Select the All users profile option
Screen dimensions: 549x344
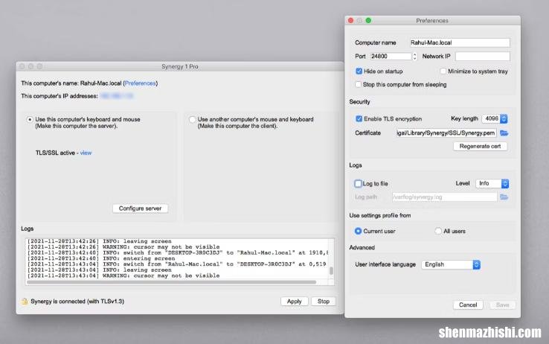click(438, 232)
